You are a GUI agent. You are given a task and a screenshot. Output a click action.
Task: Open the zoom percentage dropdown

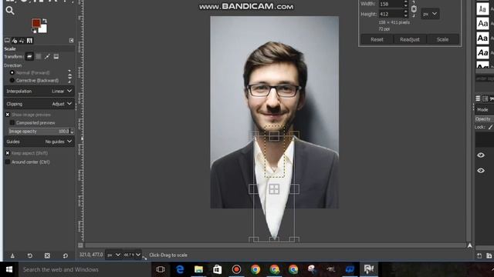132,255
